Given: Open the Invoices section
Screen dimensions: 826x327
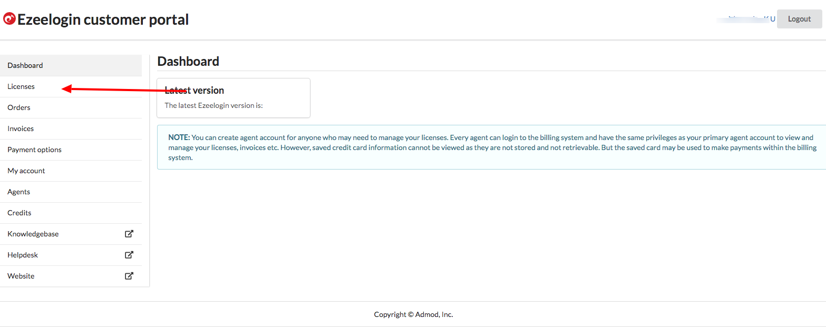Looking at the screenshot, I should (x=71, y=128).
